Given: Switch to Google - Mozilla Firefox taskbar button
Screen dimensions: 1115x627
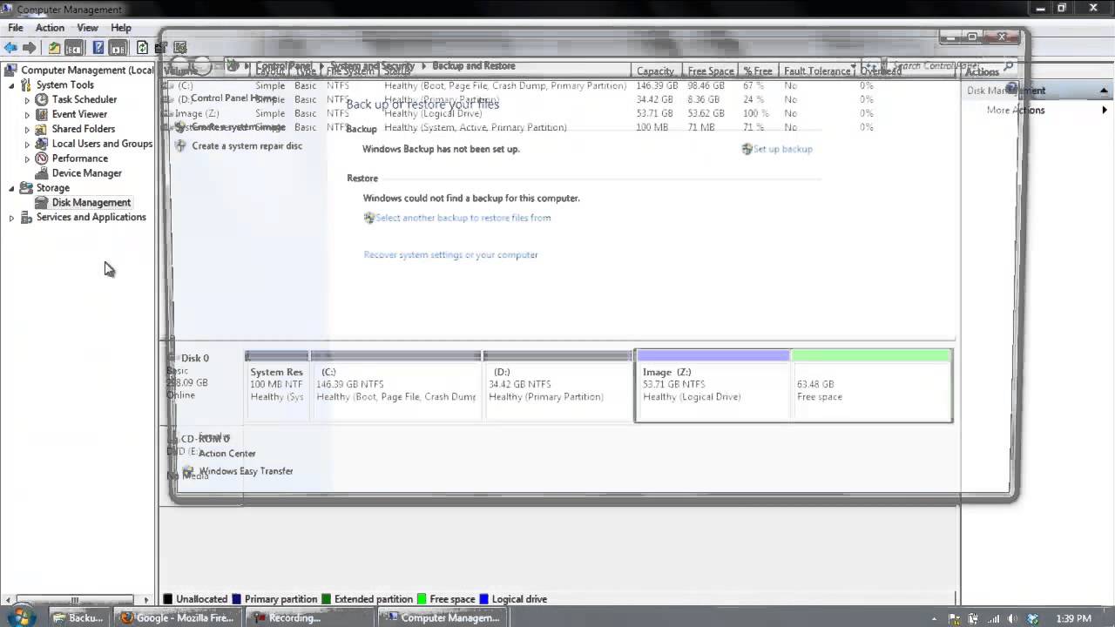Looking at the screenshot, I should point(177,617).
